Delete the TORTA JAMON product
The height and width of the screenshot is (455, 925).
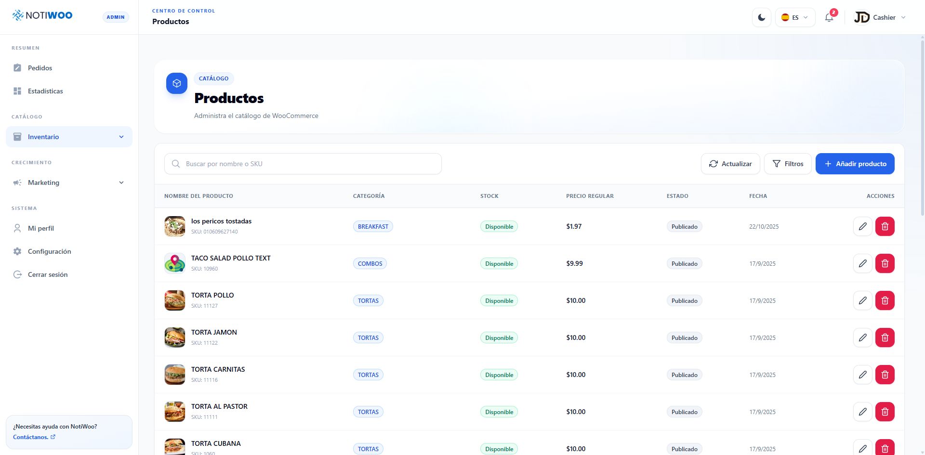(x=885, y=338)
